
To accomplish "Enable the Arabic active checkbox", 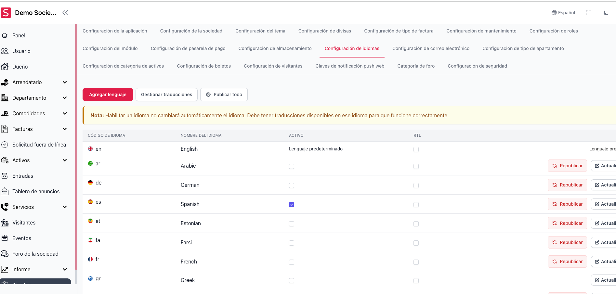I will tap(292, 166).
